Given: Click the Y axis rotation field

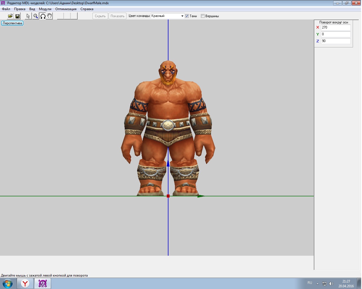Looking at the screenshot, I should coord(336,34).
